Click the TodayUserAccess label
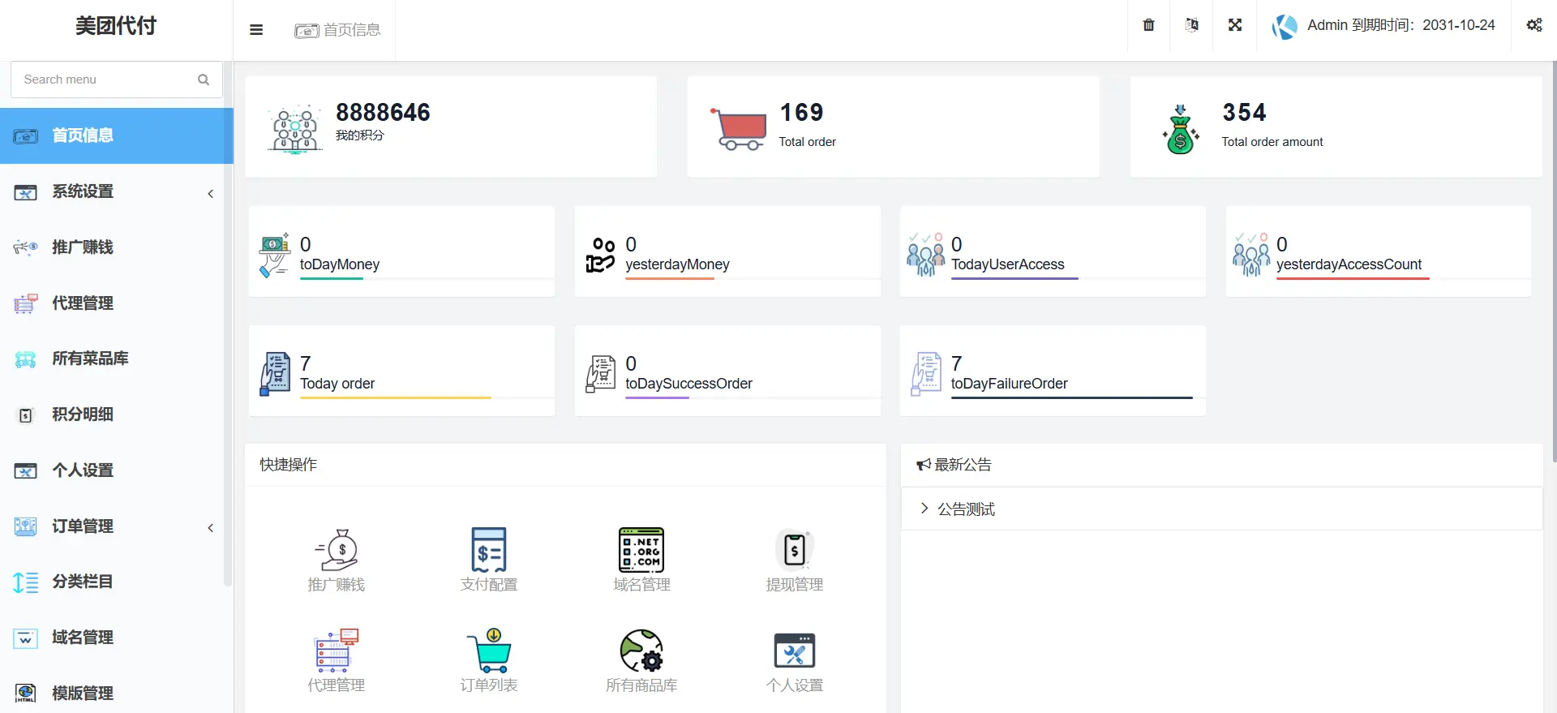This screenshot has width=1557, height=713. pyautogui.click(x=1007, y=264)
